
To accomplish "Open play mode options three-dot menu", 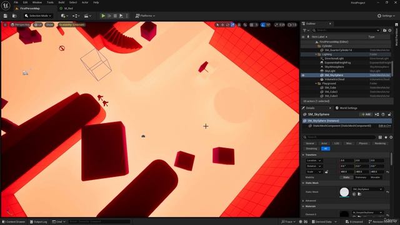I will click(x=127, y=16).
